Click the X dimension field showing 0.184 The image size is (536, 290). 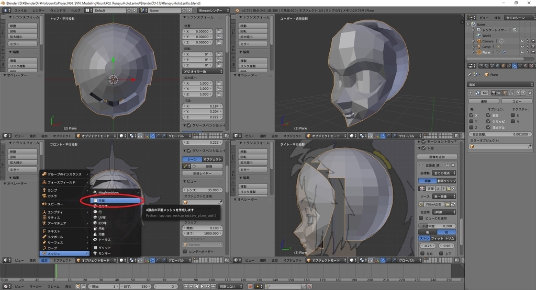(203, 106)
